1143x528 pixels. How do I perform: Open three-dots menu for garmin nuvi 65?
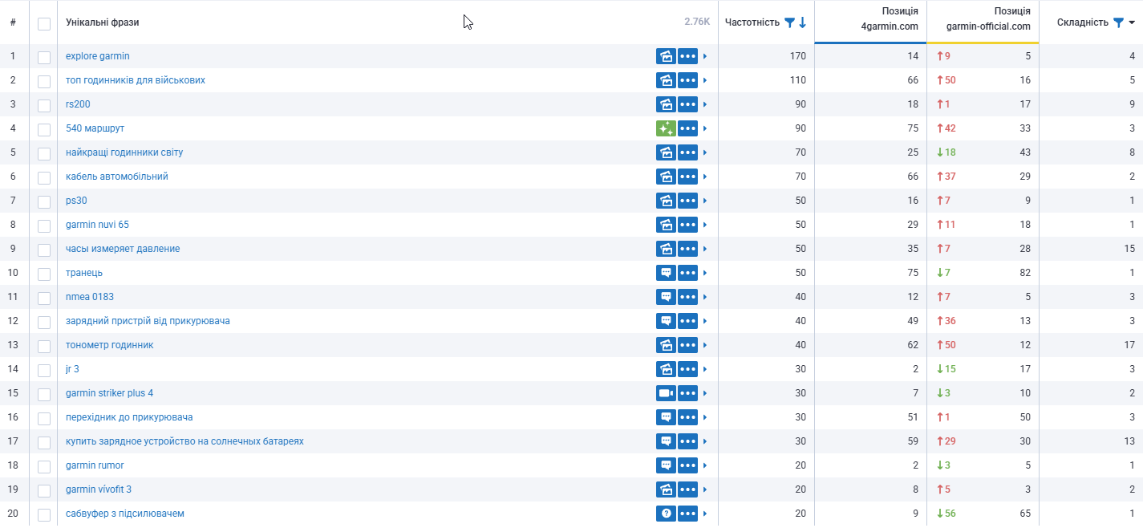pos(687,225)
